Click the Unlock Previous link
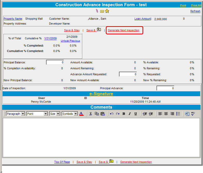 click(70, 41)
